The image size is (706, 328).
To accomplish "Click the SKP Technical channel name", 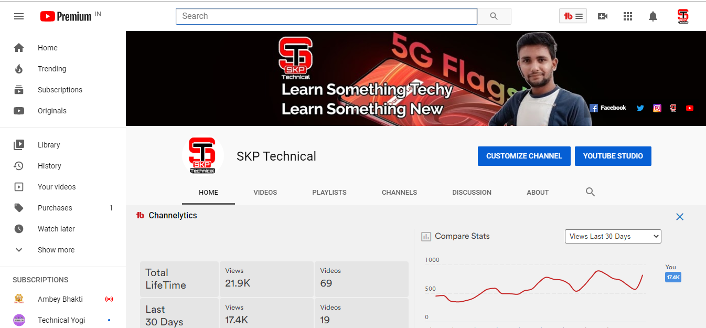I will click(x=276, y=156).
